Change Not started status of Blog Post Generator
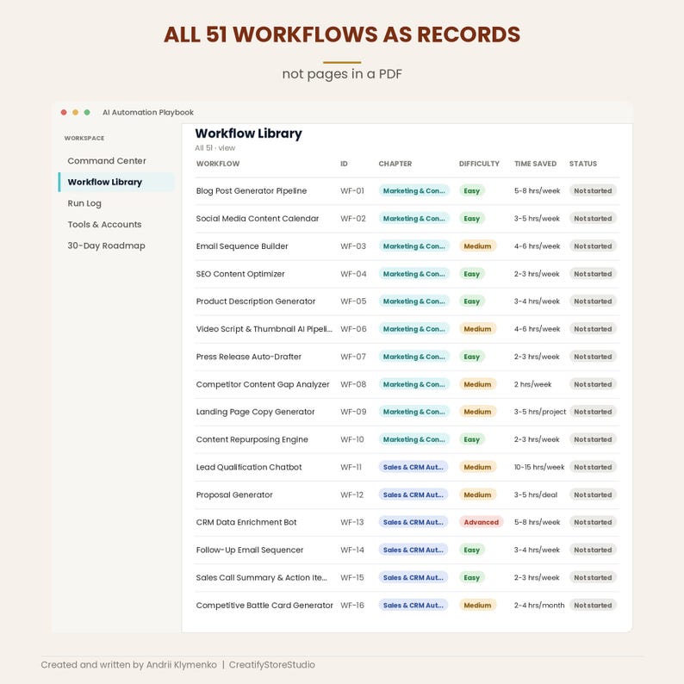This screenshot has height=684, width=684. (593, 190)
